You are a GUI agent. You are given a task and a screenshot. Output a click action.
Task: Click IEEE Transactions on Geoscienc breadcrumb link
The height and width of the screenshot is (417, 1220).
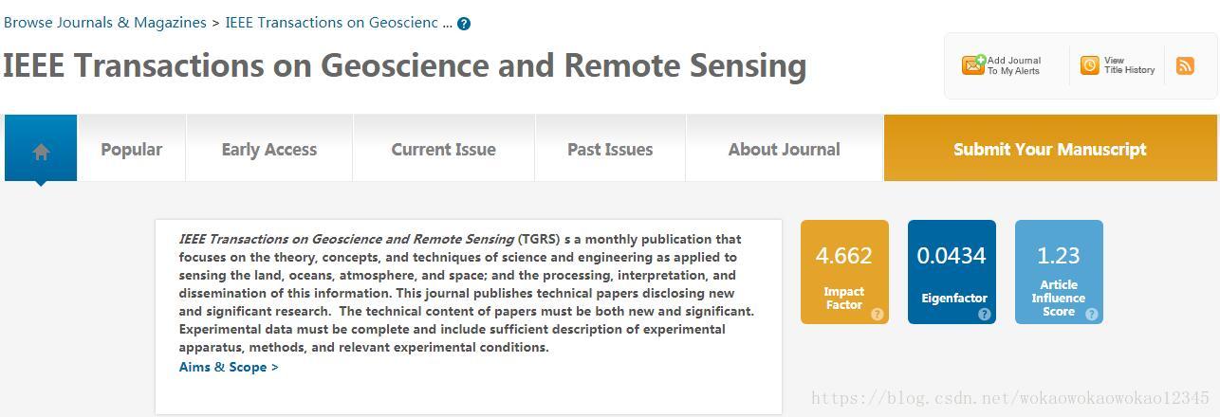[x=339, y=23]
